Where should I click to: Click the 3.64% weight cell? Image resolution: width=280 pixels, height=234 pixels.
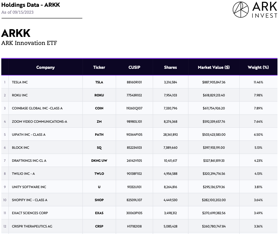tap(258, 200)
